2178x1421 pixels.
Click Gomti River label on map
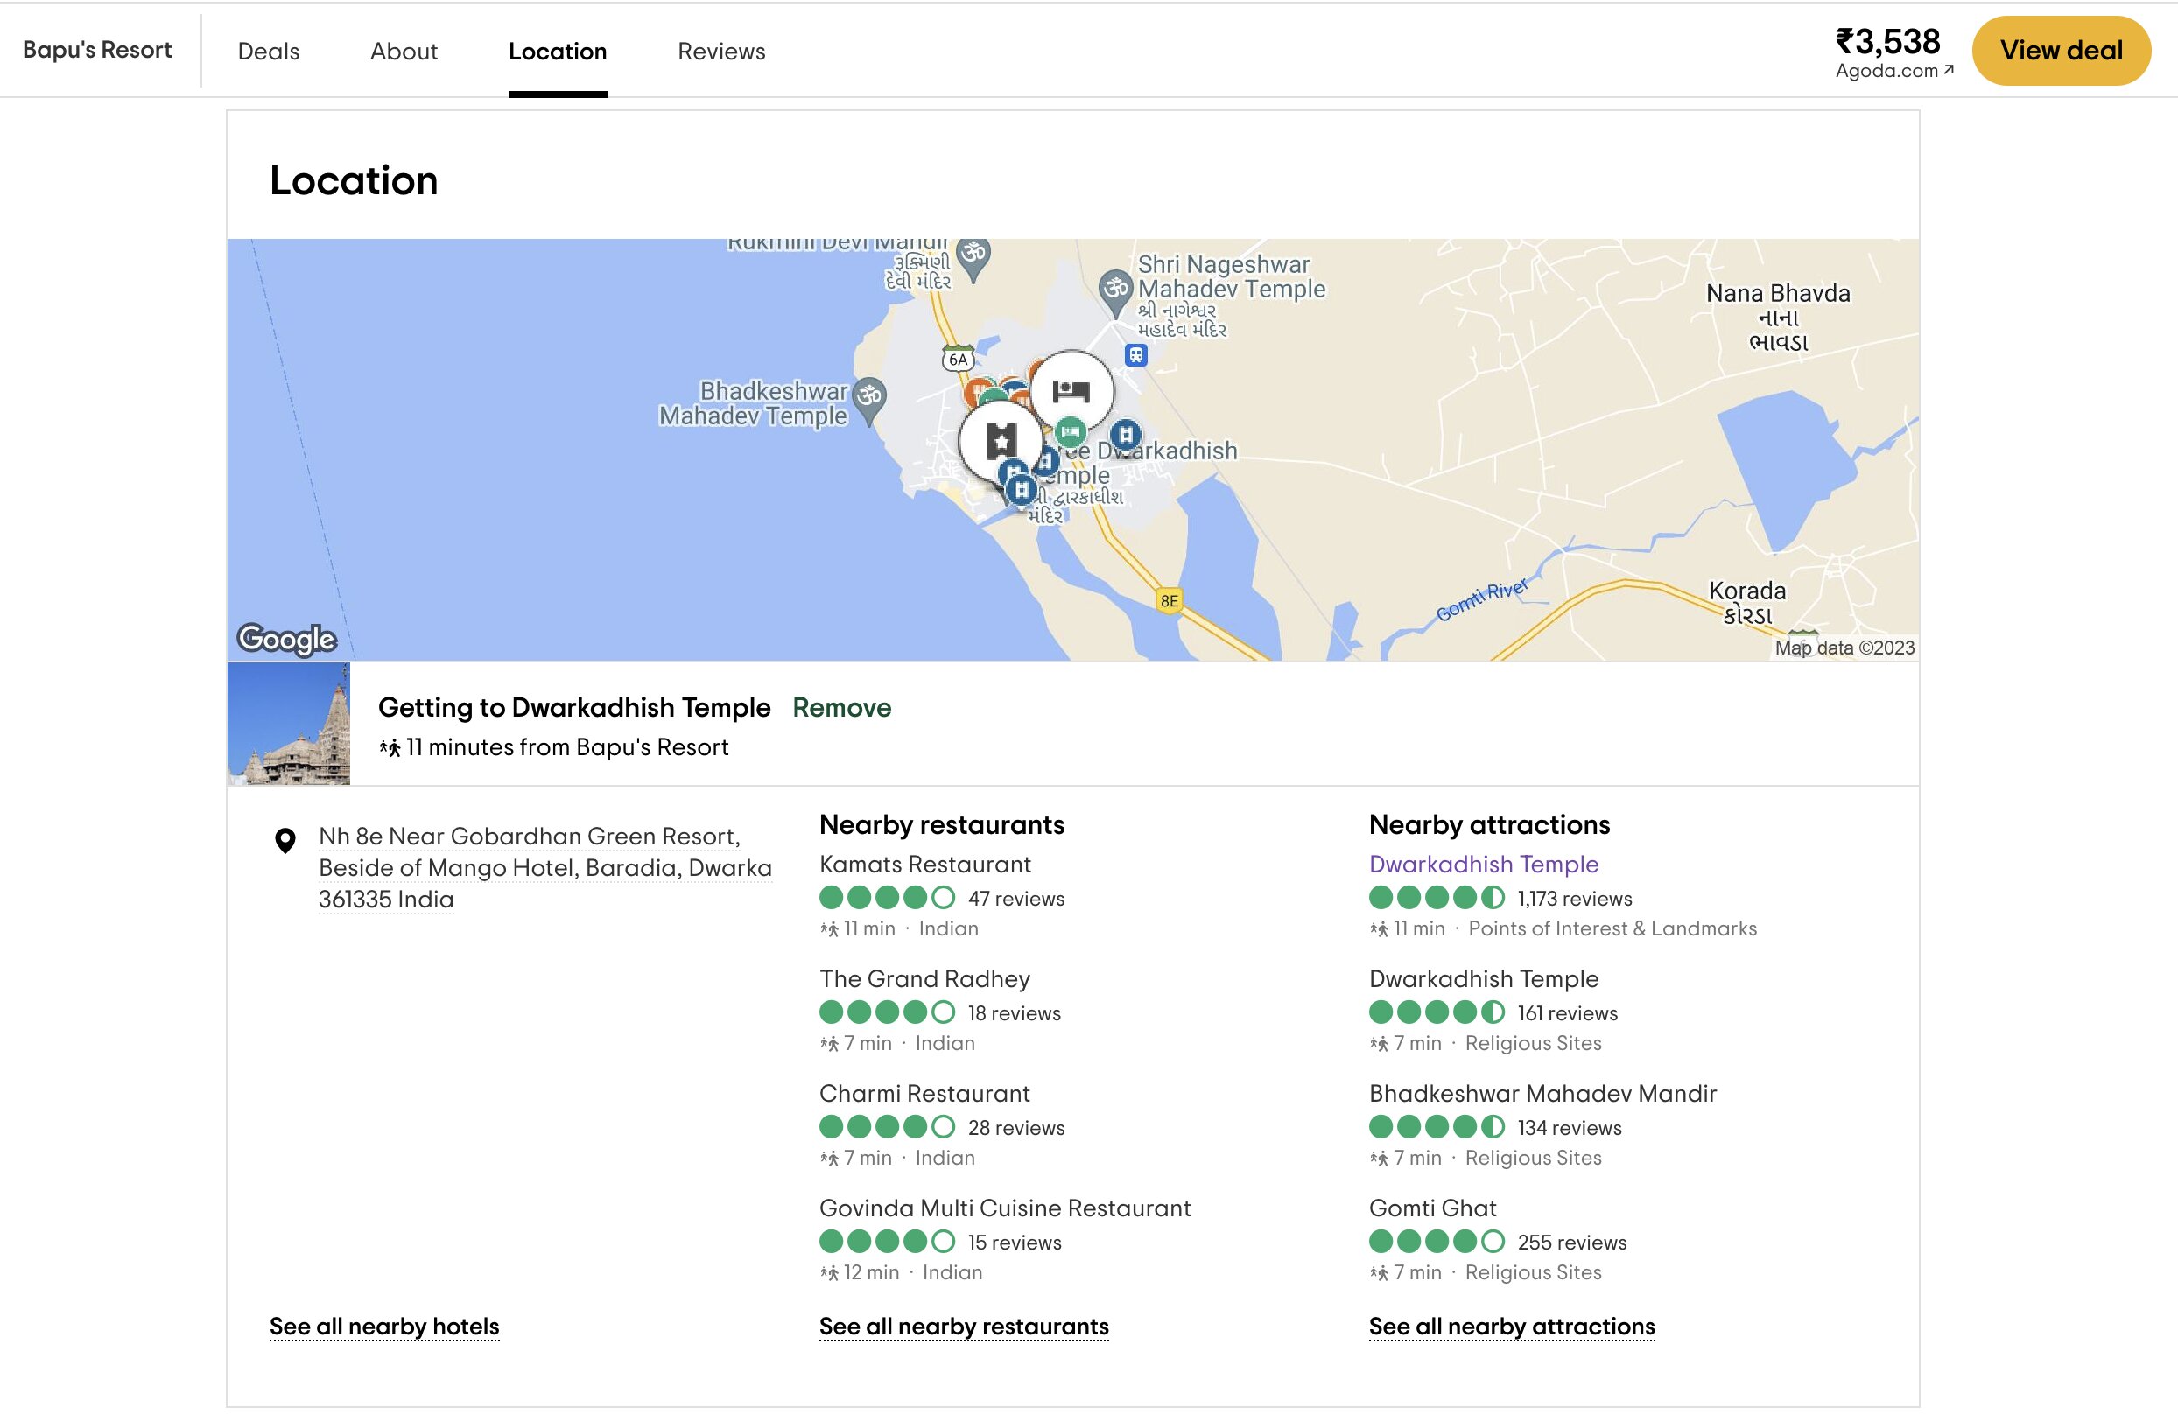(1481, 599)
